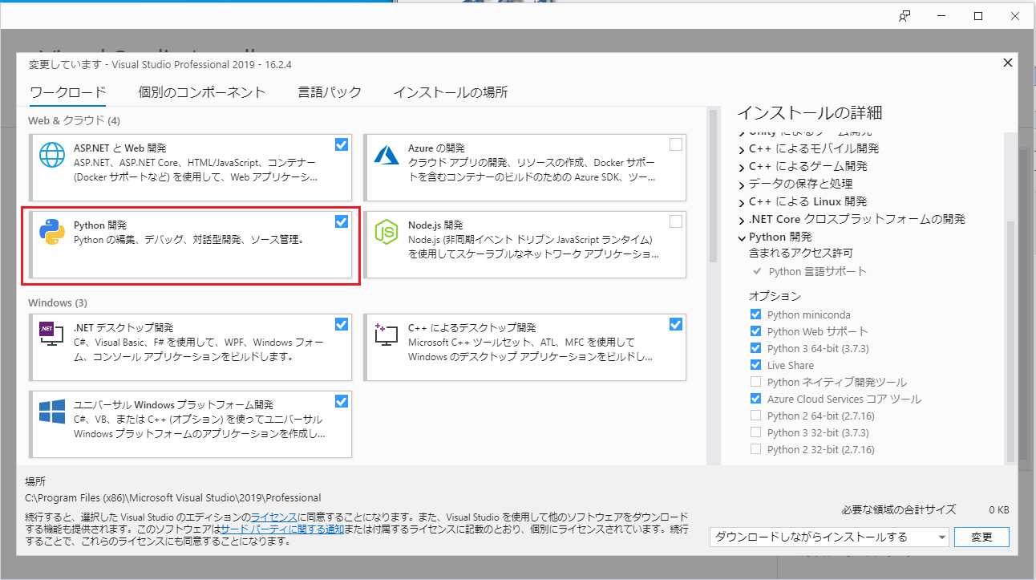Maximize the outer installer window

[978, 16]
